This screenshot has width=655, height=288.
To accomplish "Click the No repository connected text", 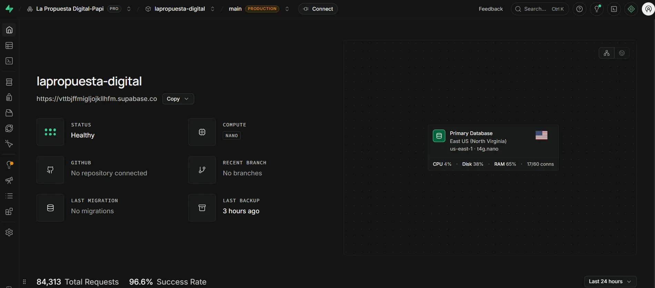I will click(109, 173).
